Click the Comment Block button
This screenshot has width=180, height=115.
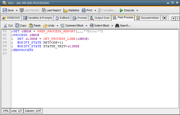coord(72,25)
